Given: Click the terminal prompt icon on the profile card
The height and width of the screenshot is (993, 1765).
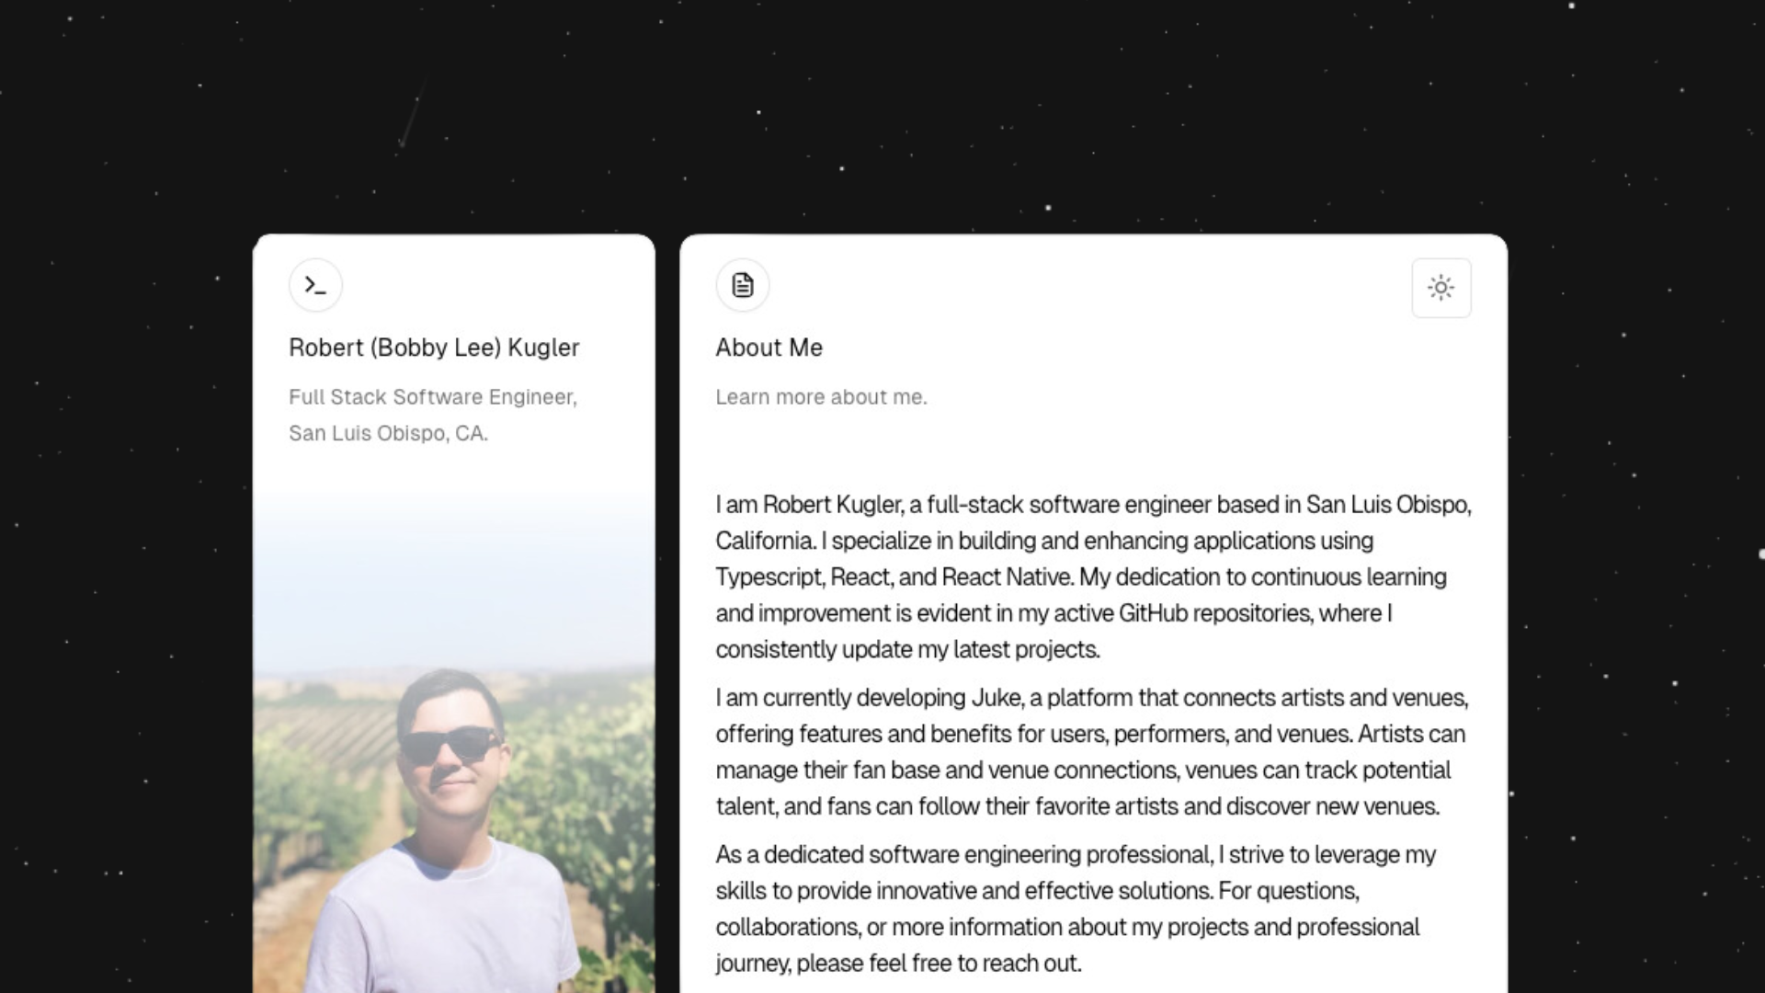Looking at the screenshot, I should 315,285.
